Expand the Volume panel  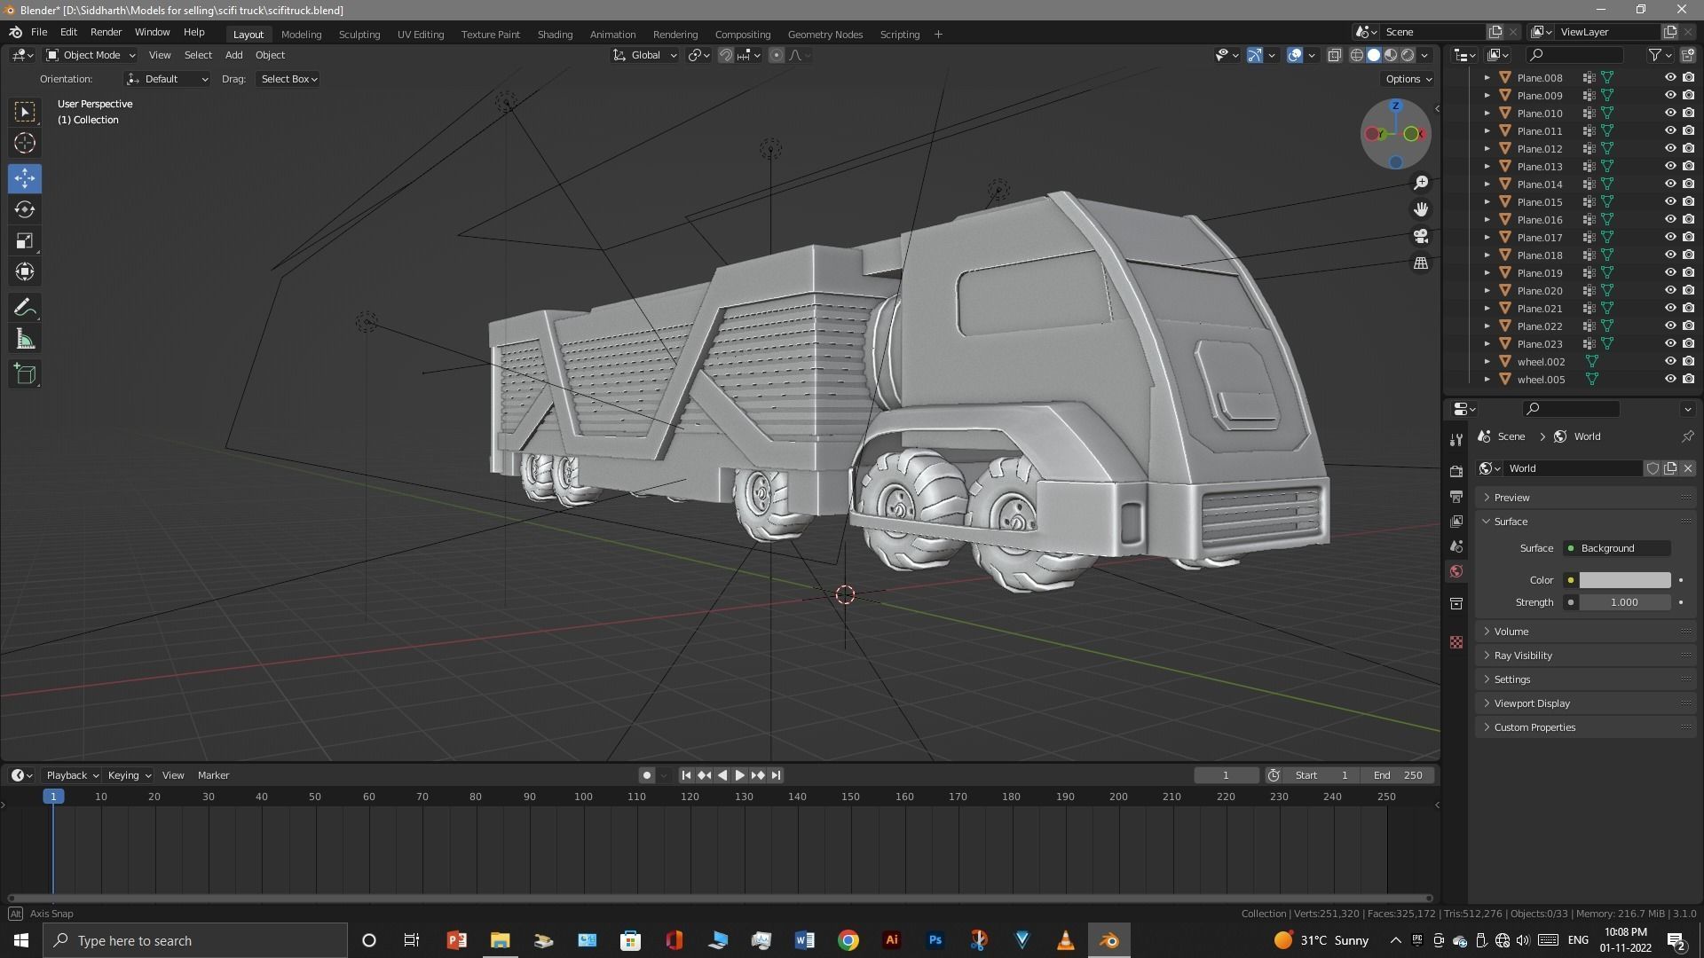coord(1585,632)
